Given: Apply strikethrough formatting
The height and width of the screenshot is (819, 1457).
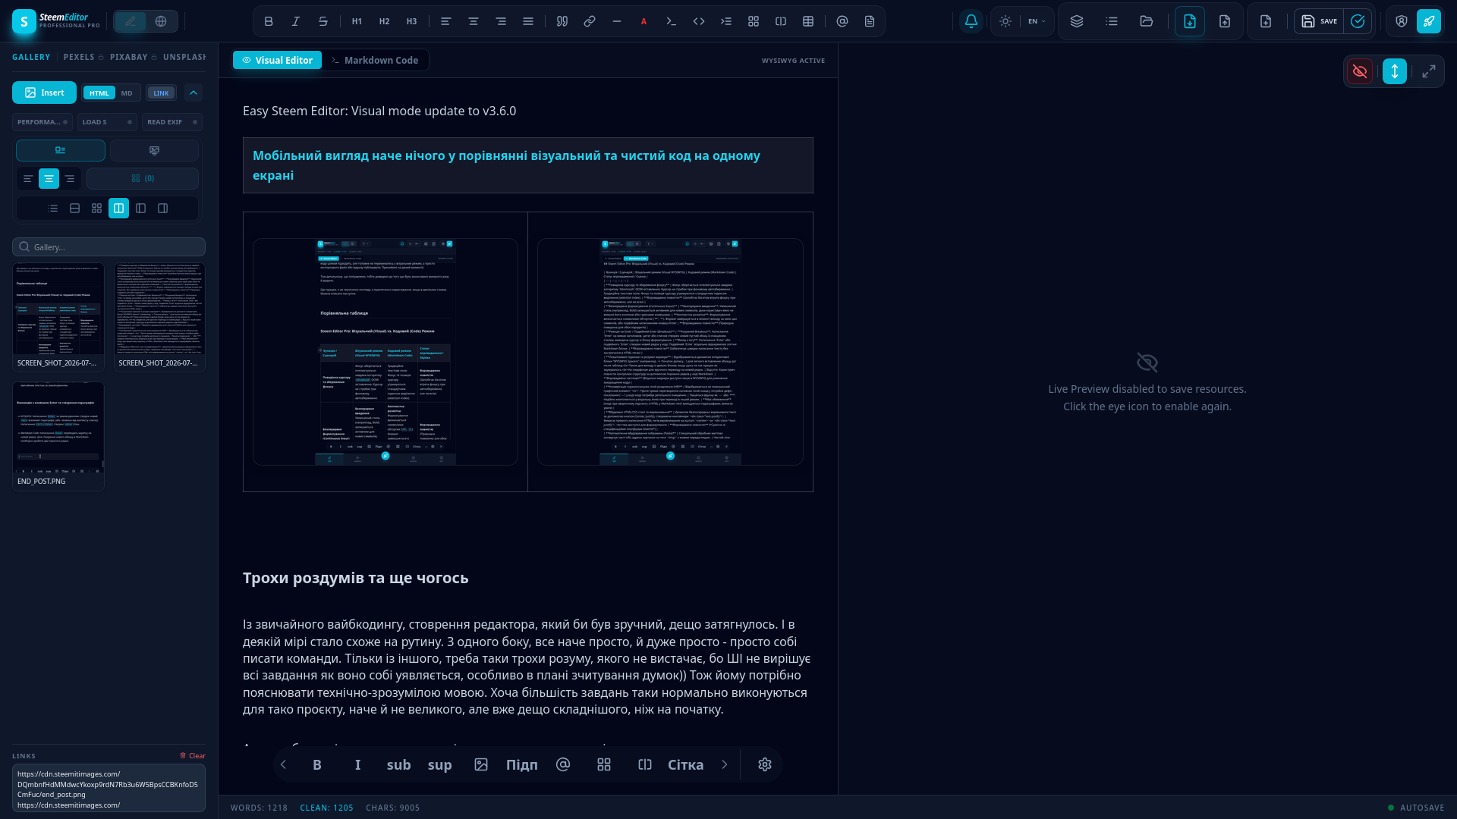Looking at the screenshot, I should 323,21.
